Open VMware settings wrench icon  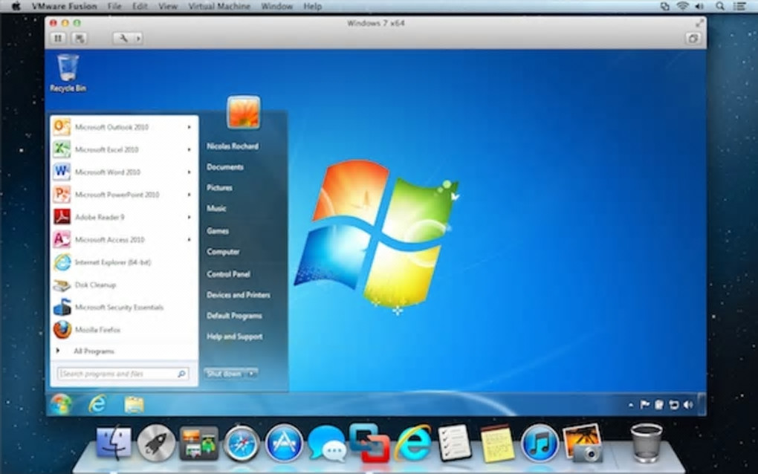(x=123, y=38)
